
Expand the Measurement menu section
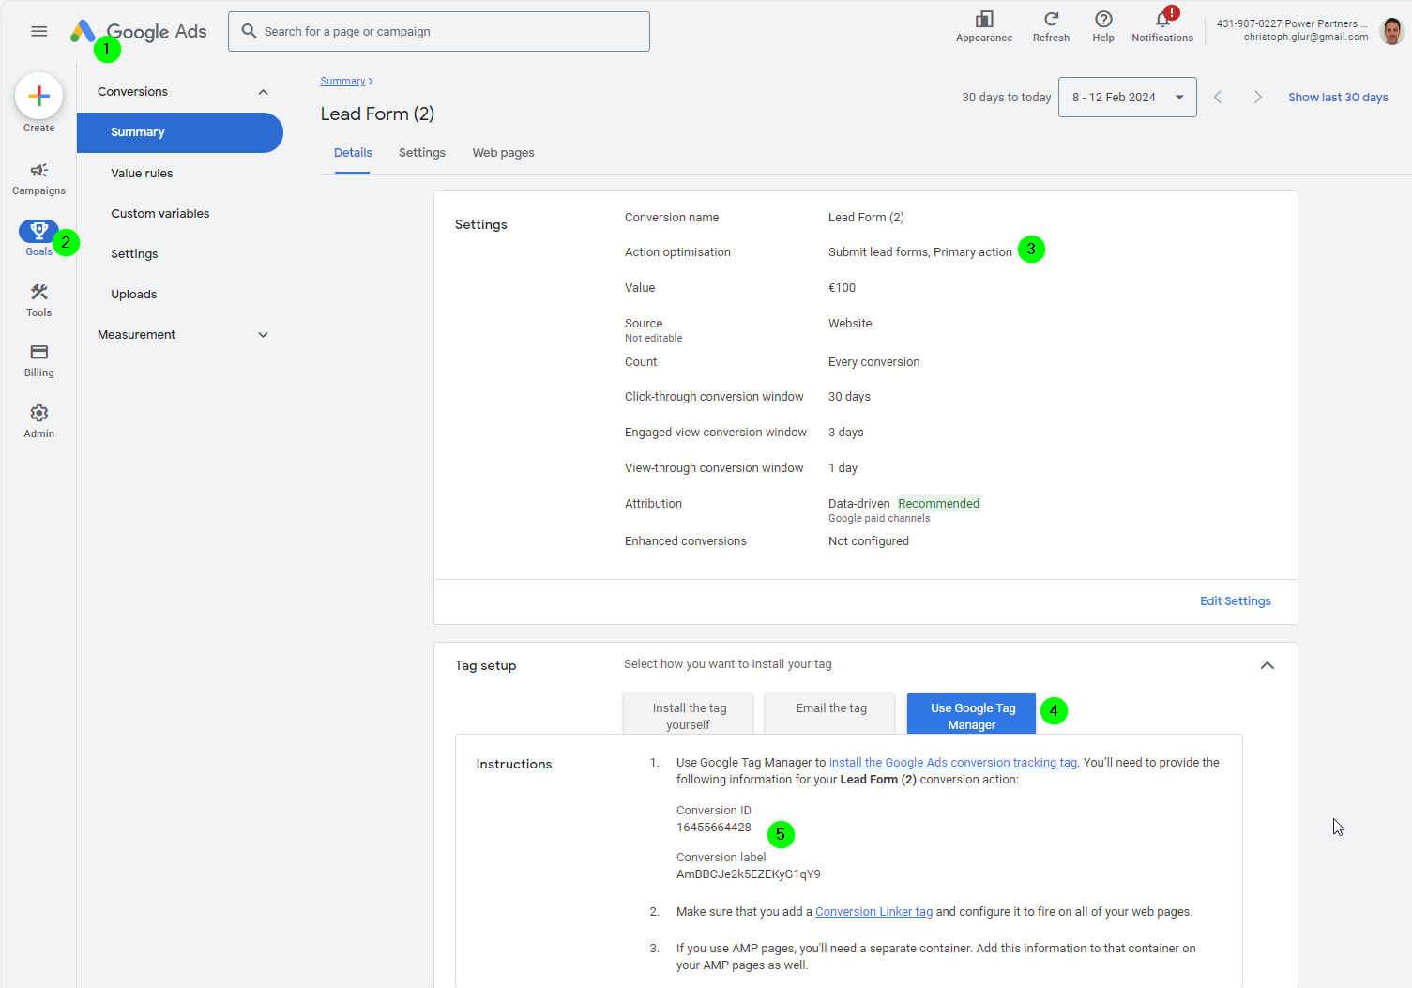pyautogui.click(x=263, y=335)
